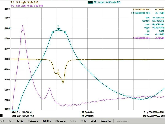Click C Response in the status bar
Image resolution: width=165 pixels, height=124 pixels.
pyautogui.click(x=61, y=121)
